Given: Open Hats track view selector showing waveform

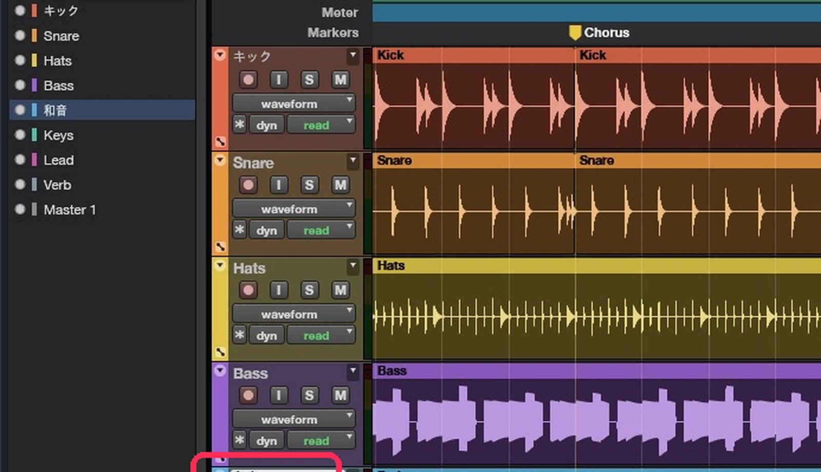Looking at the screenshot, I should point(294,314).
